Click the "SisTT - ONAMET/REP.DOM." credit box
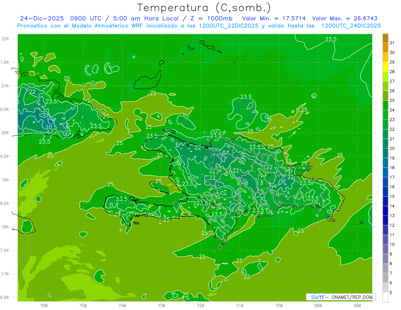Image resolution: width=401 pixels, height=310 pixels. point(341,297)
